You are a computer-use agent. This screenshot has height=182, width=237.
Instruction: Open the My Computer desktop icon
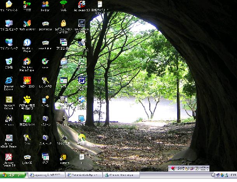[9, 24]
